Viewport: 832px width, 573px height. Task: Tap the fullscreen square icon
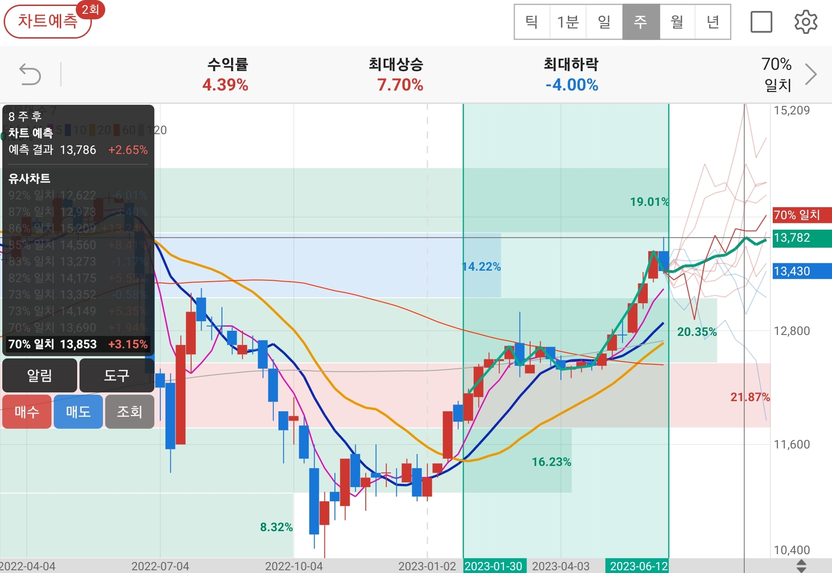[x=761, y=22]
